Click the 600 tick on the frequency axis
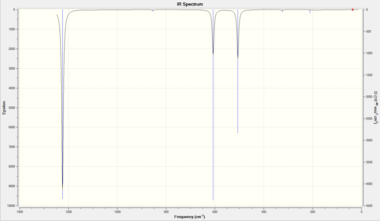This screenshot has height=221, width=380. [215, 212]
